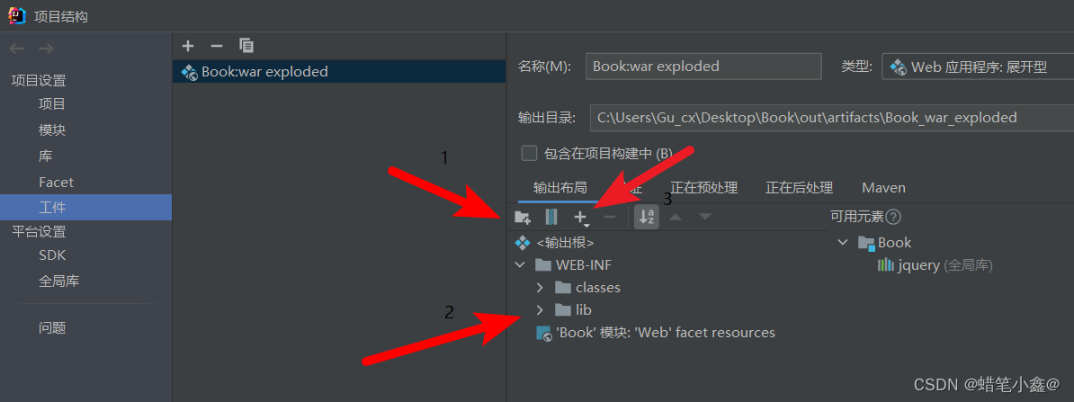Click the 名称 field containing Book:war exploded
This screenshot has height=402, width=1074.
703,67
